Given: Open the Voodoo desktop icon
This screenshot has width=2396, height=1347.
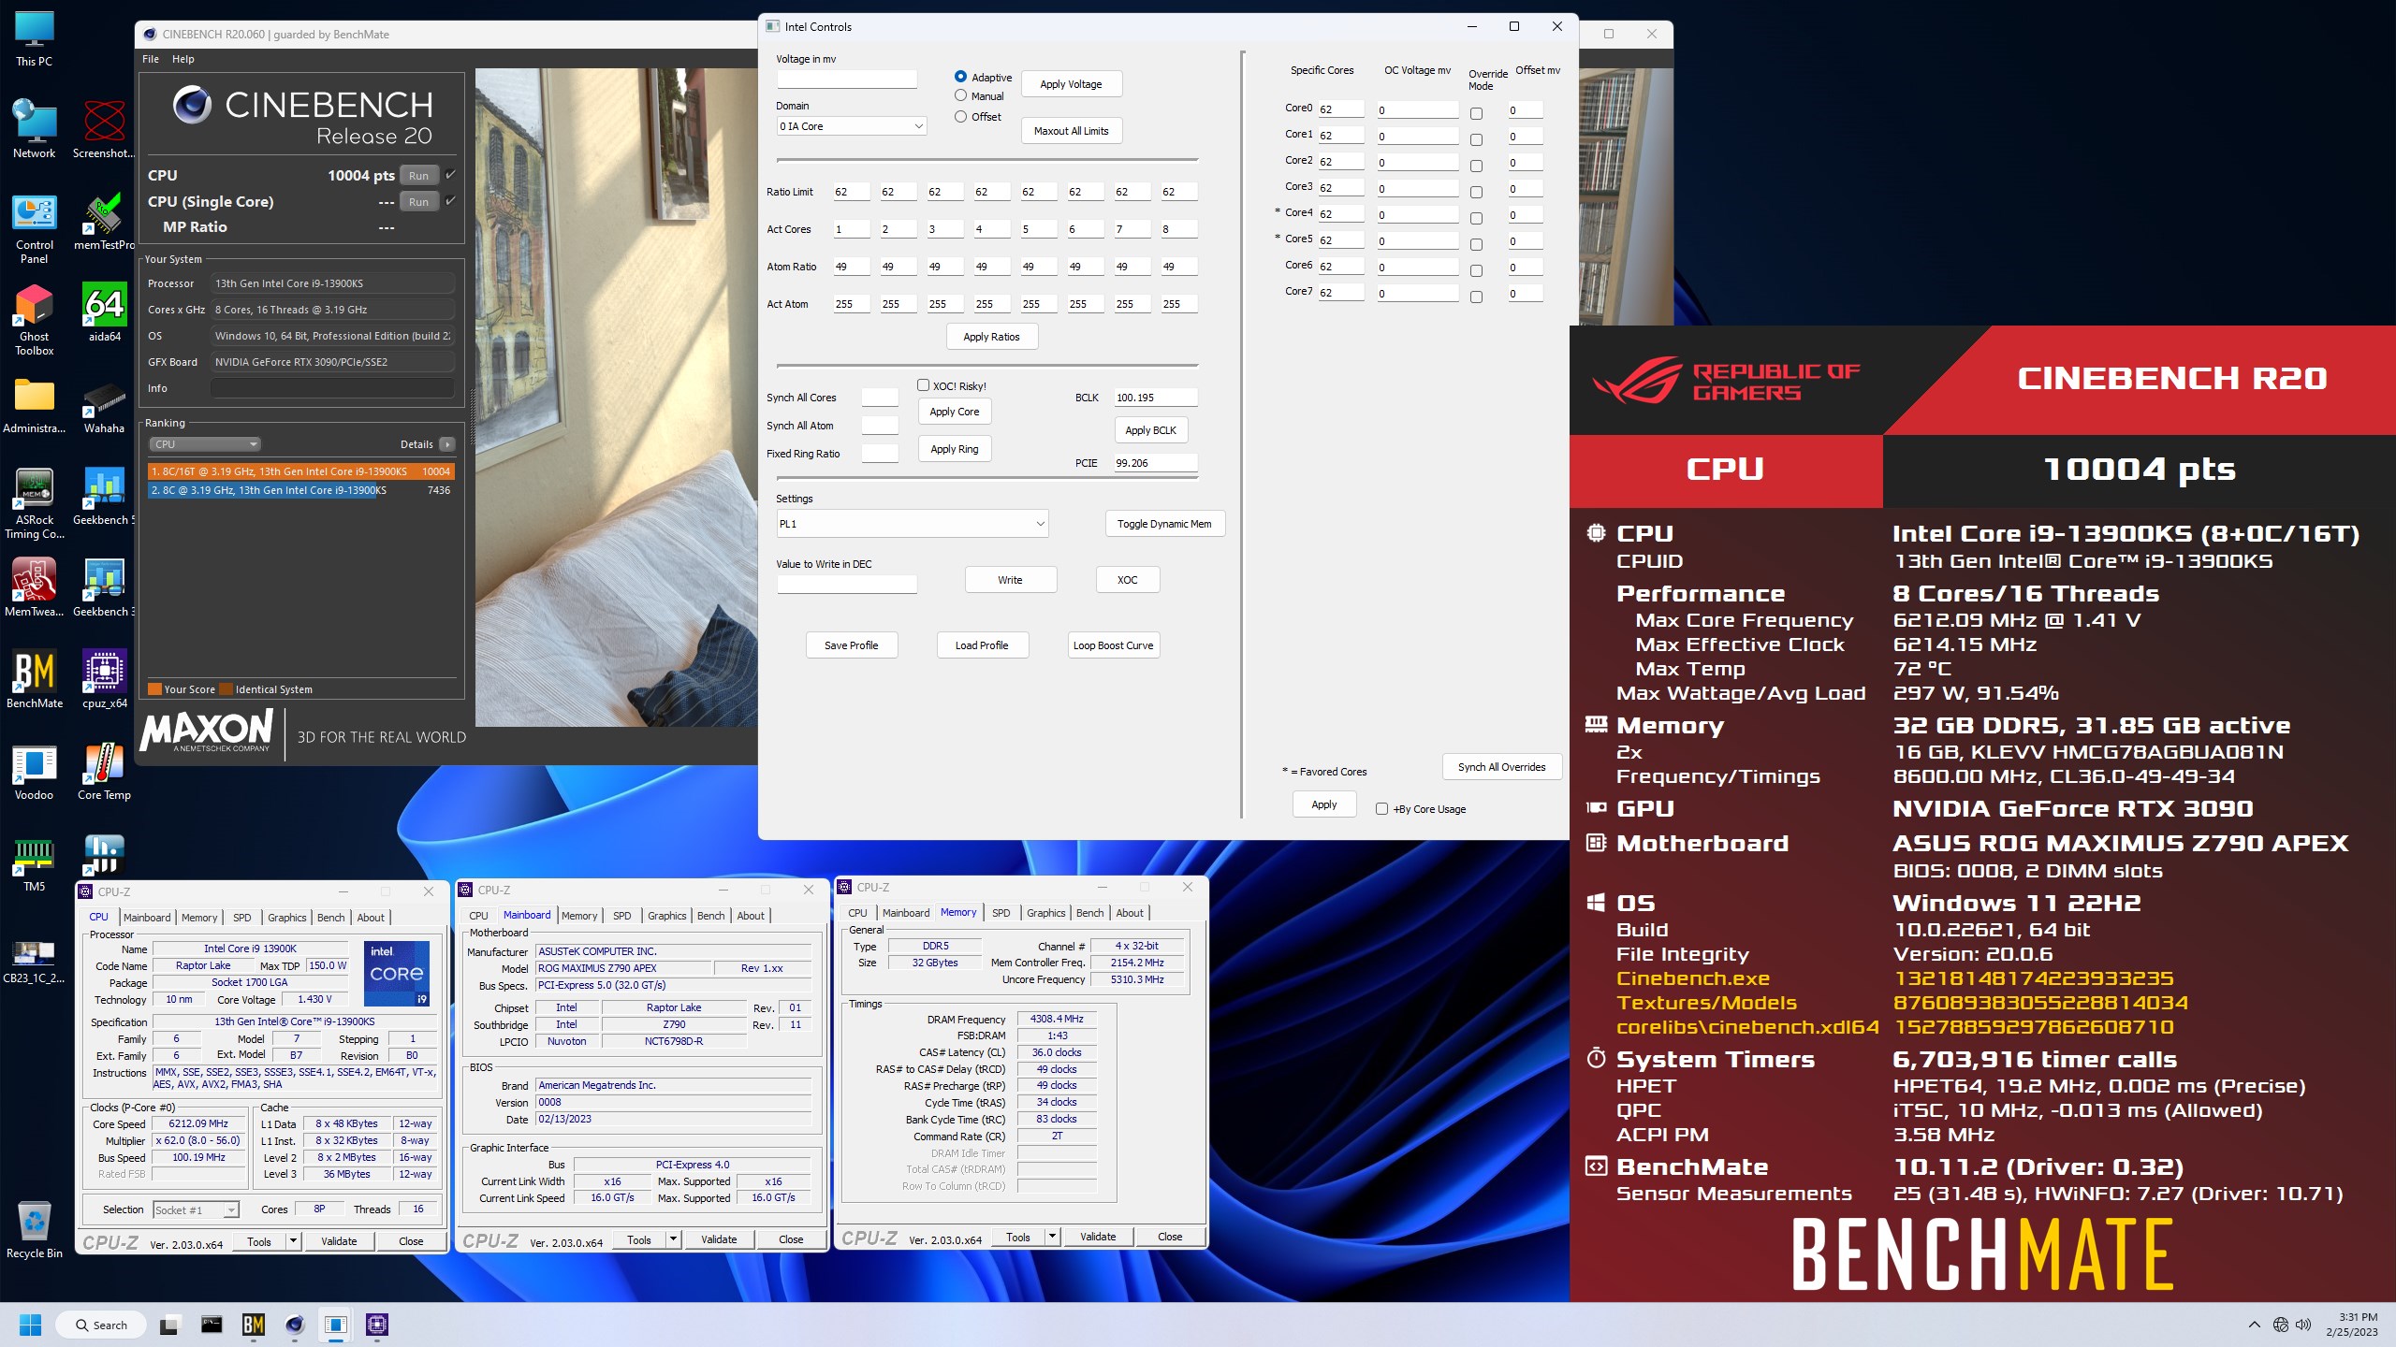Looking at the screenshot, I should click(34, 771).
